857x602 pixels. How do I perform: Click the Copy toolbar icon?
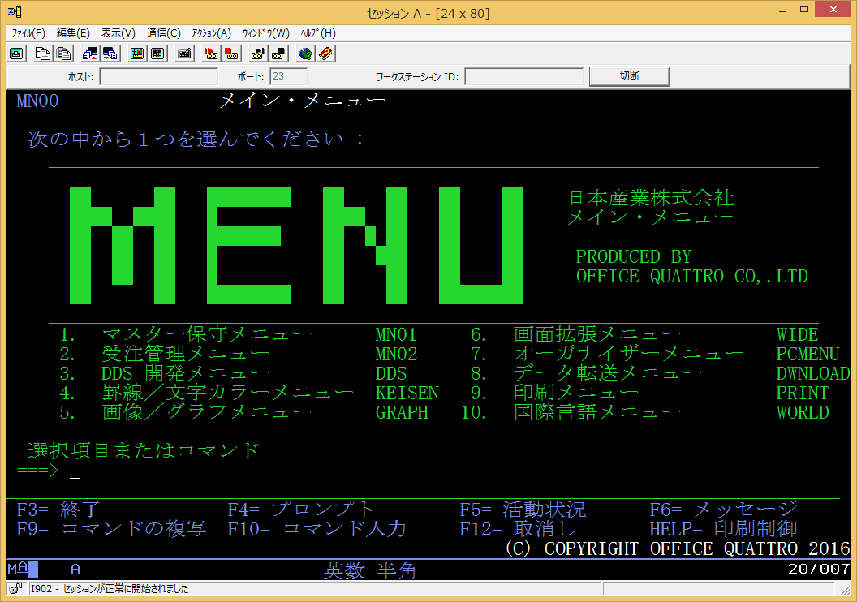click(x=43, y=54)
